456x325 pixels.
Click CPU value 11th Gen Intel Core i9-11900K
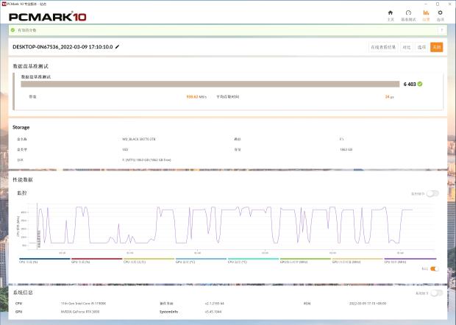[x=83, y=303]
